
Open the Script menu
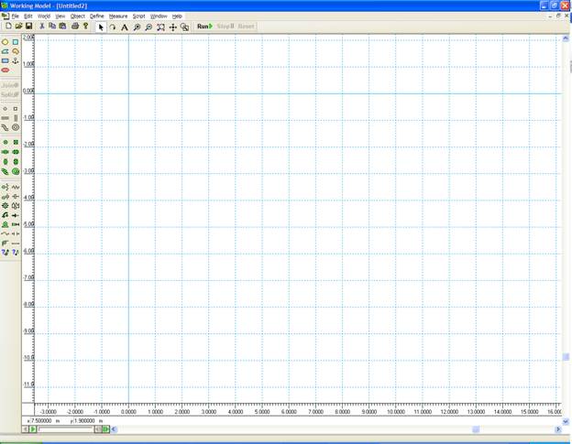(138, 16)
